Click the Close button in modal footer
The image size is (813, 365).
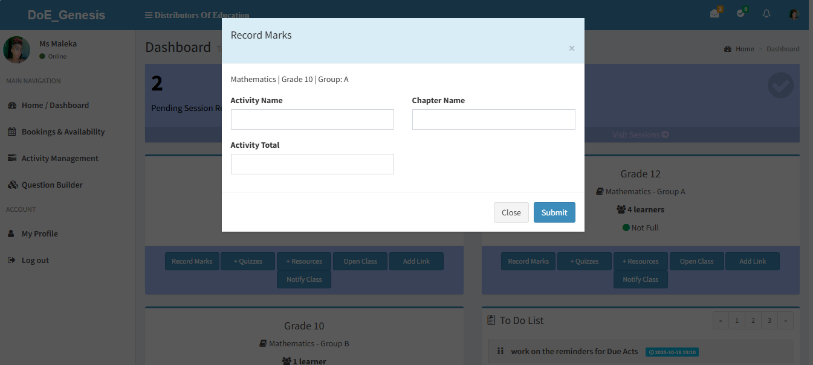click(x=511, y=212)
